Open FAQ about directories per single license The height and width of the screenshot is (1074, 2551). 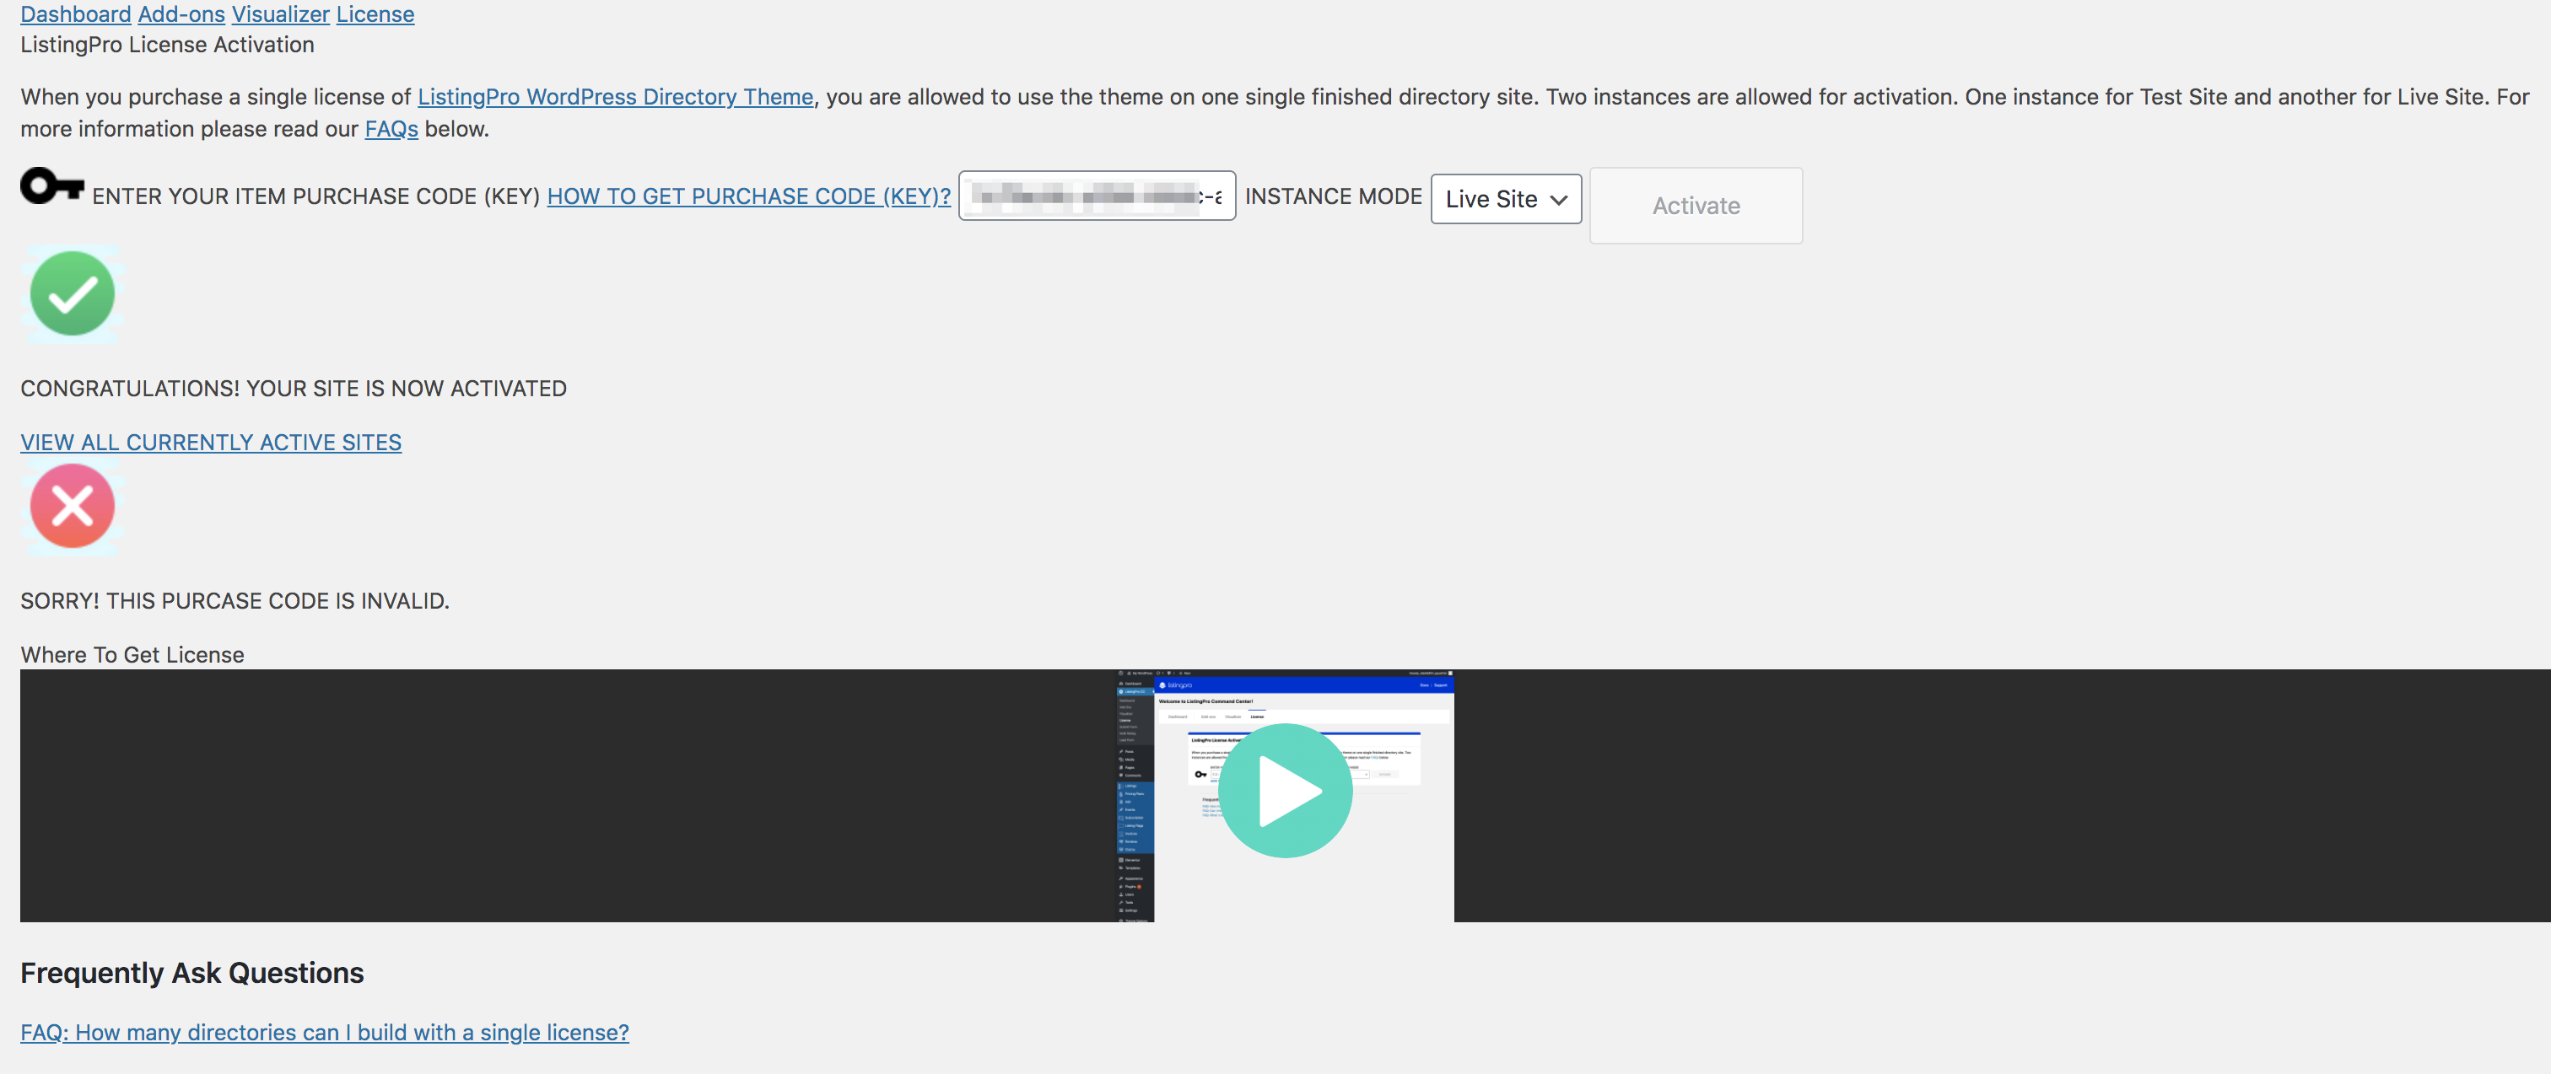(325, 1033)
